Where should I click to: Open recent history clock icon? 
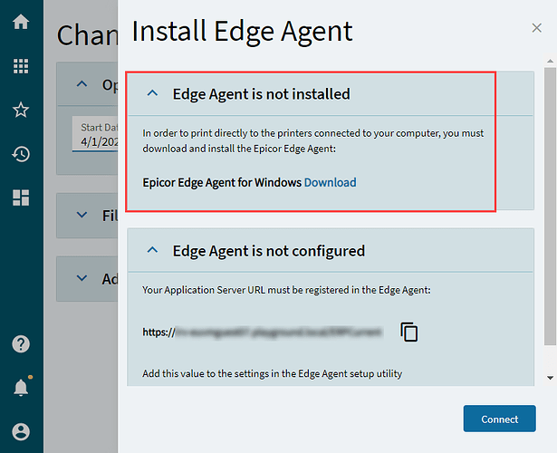[x=21, y=154]
